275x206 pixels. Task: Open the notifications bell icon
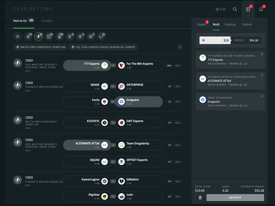click(261, 9)
